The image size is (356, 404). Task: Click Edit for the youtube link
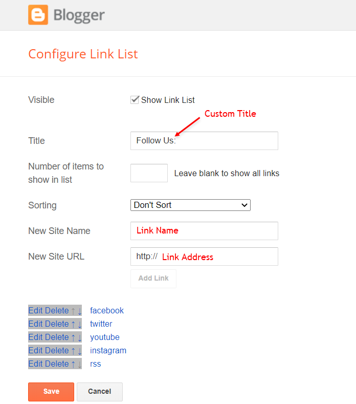pyautogui.click(x=35, y=337)
